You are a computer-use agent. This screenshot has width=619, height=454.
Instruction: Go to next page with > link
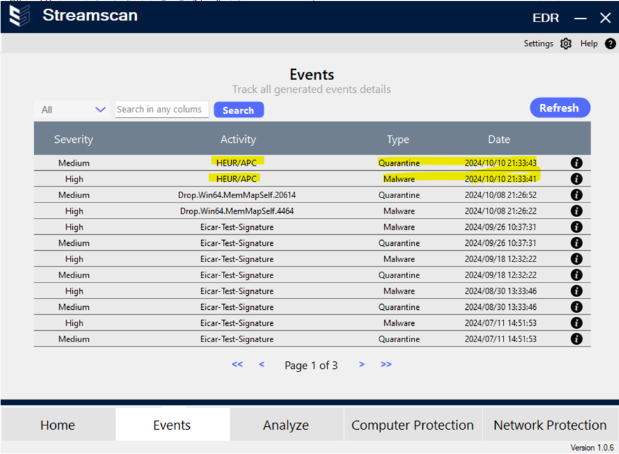[x=362, y=364]
